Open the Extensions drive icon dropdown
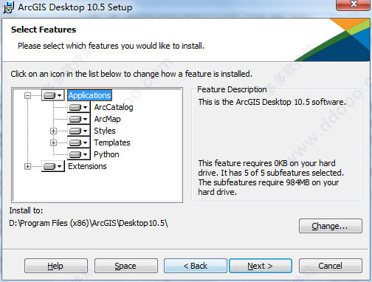This screenshot has width=372, height=282. [53, 166]
